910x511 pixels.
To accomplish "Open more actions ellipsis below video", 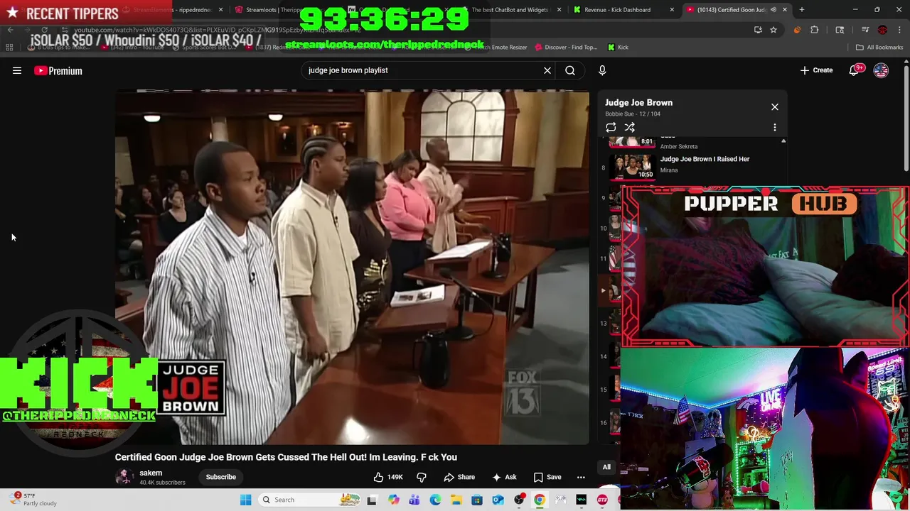I will click(581, 477).
